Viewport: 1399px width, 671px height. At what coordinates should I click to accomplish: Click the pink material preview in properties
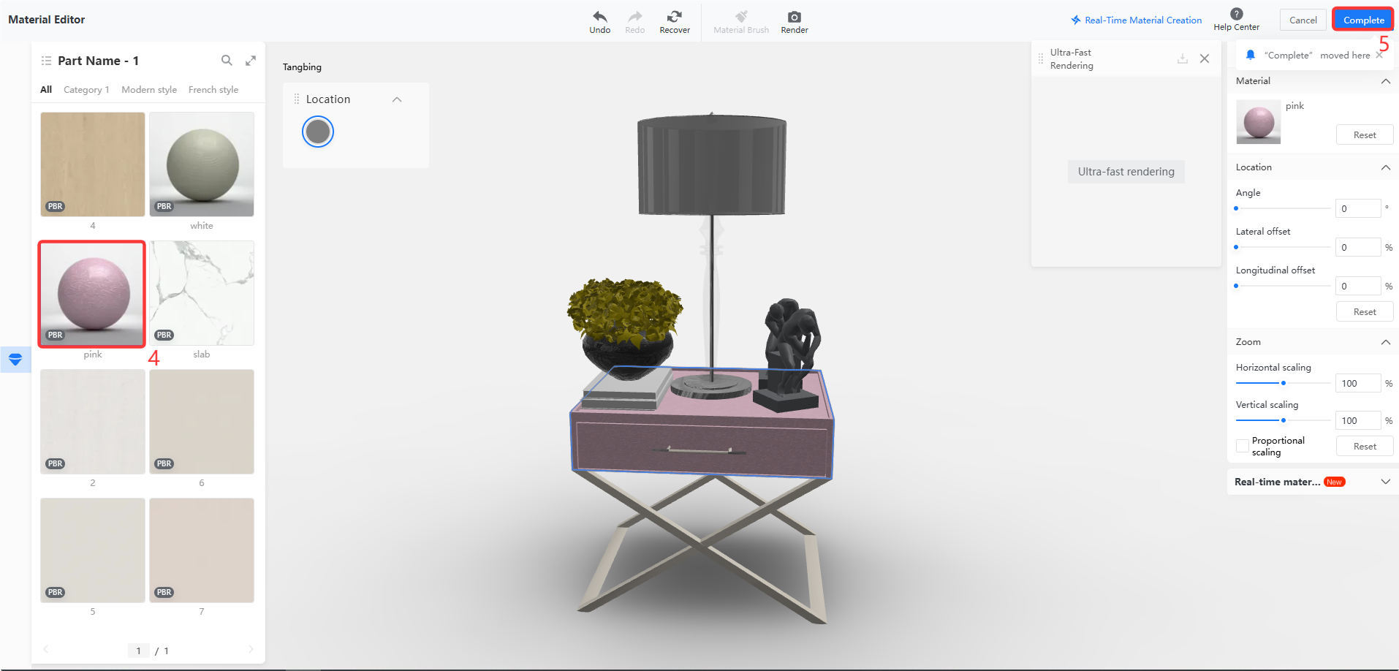point(1258,121)
